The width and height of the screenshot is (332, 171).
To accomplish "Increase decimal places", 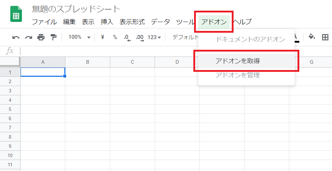I will pyautogui.click(x=140, y=38).
